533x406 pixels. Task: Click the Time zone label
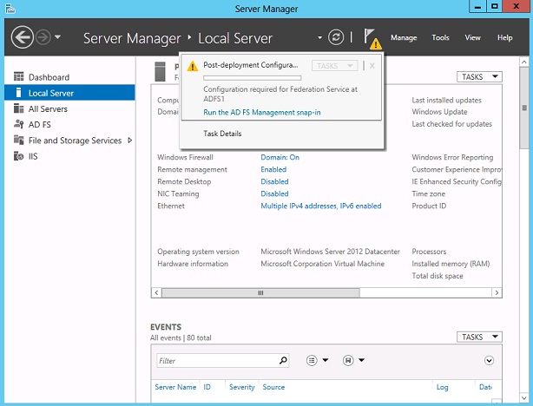428,193
